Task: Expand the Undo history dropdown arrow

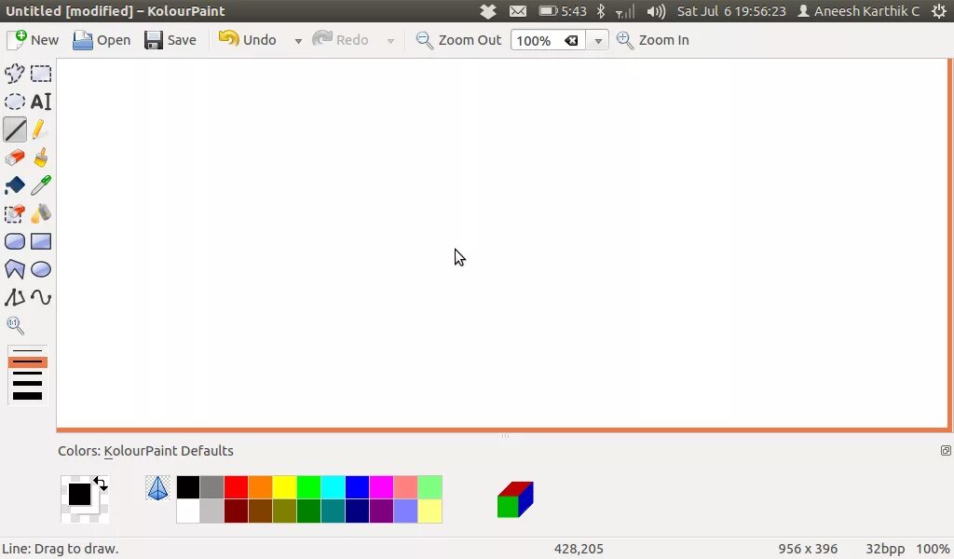Action: [x=298, y=41]
